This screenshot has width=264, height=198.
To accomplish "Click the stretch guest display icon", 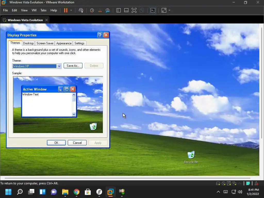I will 164,10.
